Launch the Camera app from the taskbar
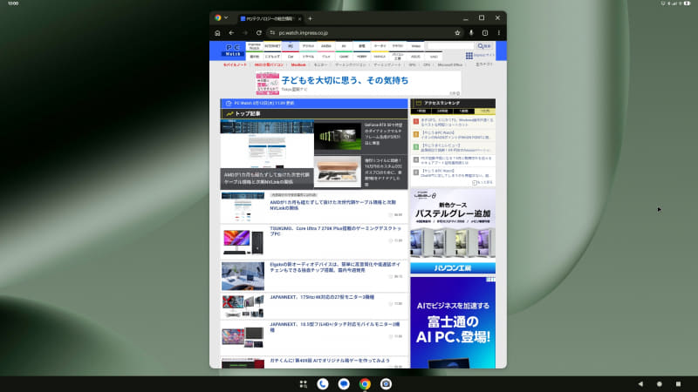This screenshot has width=698, height=392. tap(386, 384)
